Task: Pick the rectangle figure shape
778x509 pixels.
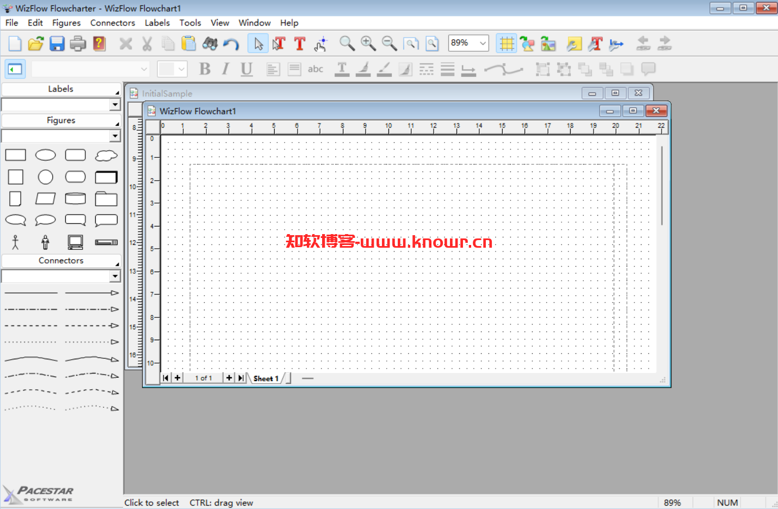Action: point(15,155)
